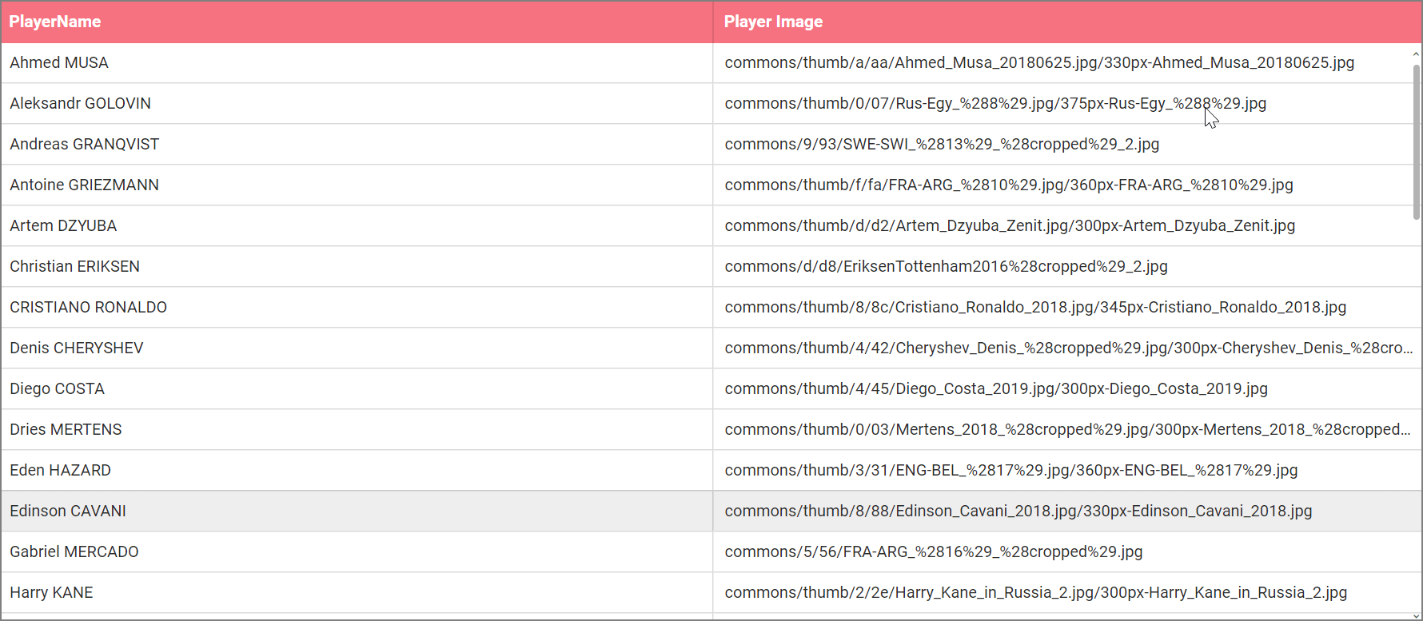Select the Christian ERIKSEN name cell
The width and height of the screenshot is (1423, 621).
(357, 266)
